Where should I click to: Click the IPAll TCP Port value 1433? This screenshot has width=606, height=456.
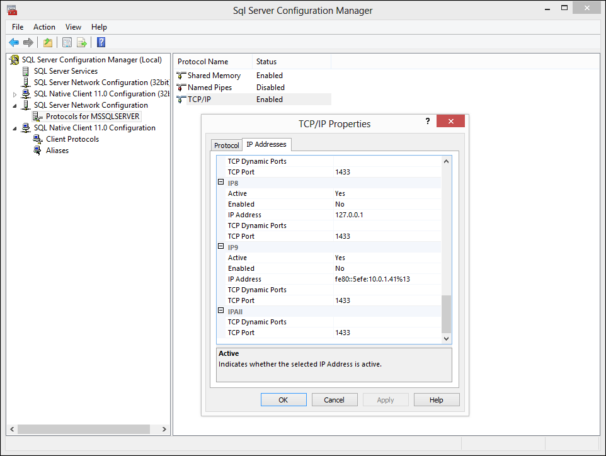click(x=387, y=333)
